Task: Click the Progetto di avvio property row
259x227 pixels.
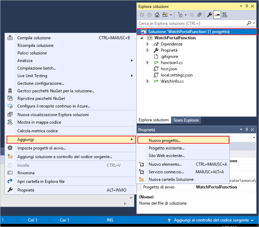Action: pos(196,187)
